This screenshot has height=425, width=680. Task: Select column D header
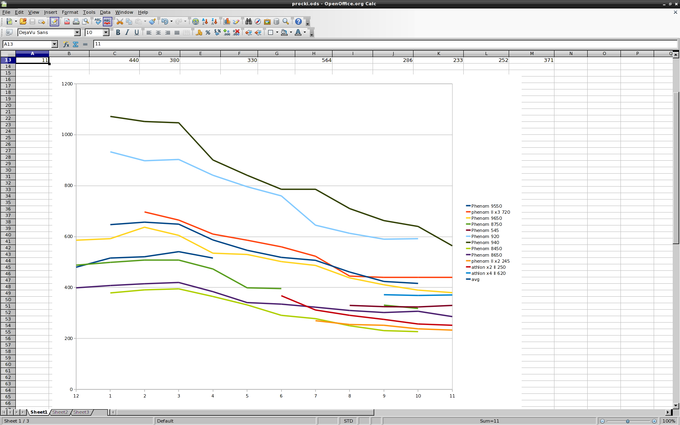(160, 53)
